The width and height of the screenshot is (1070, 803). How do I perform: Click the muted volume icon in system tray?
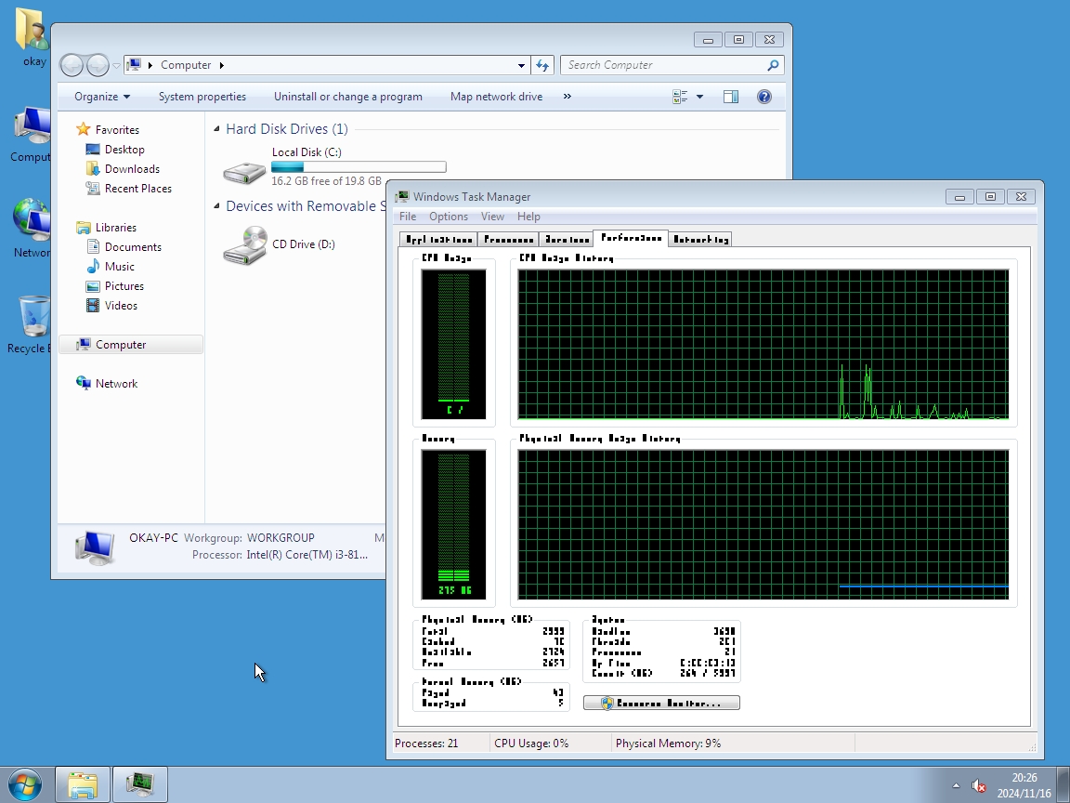click(x=978, y=786)
